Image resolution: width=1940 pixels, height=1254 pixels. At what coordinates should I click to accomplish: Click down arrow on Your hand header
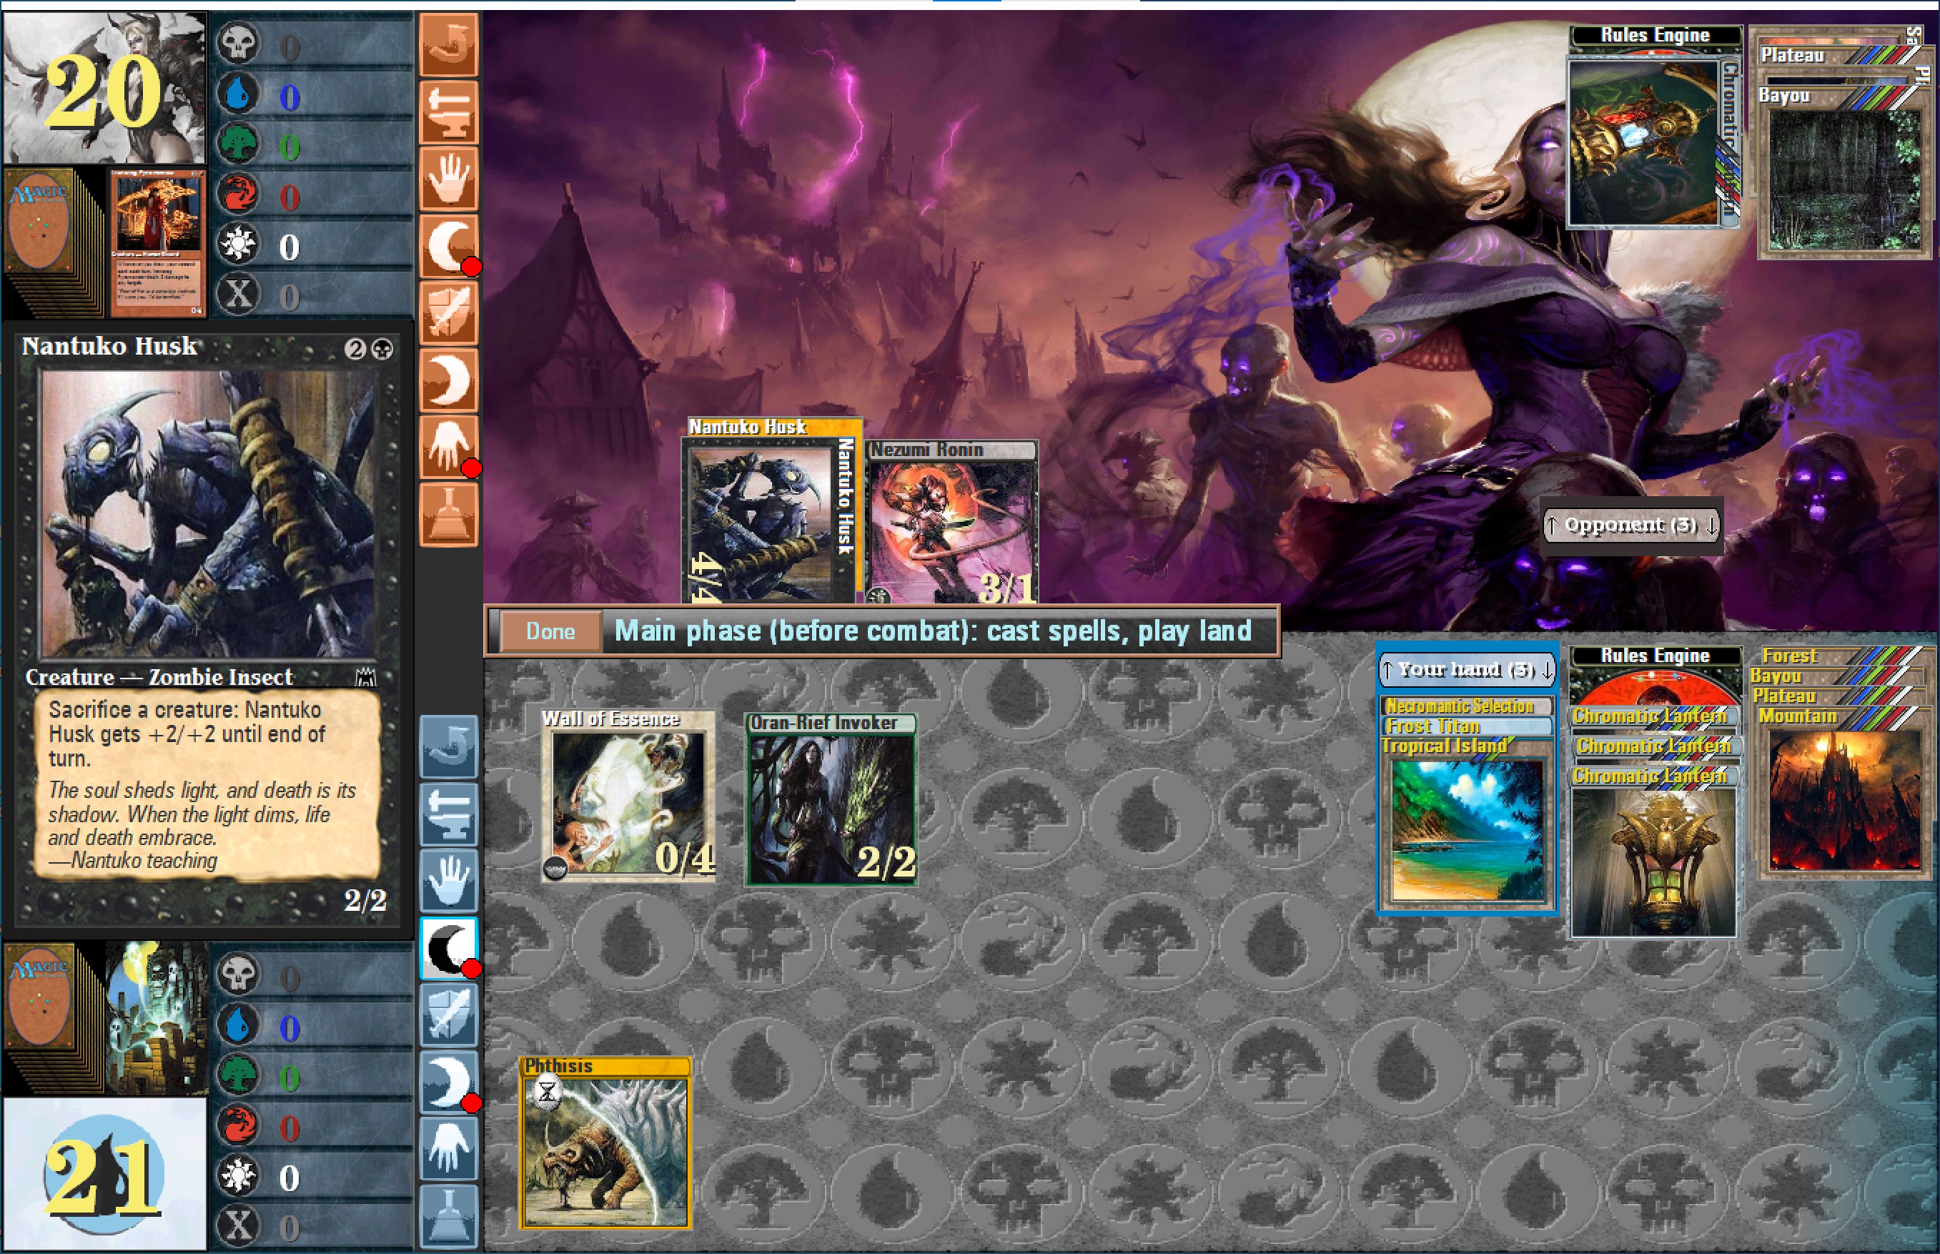click(1546, 670)
